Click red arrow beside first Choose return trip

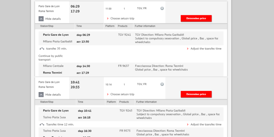coord(108,19)
